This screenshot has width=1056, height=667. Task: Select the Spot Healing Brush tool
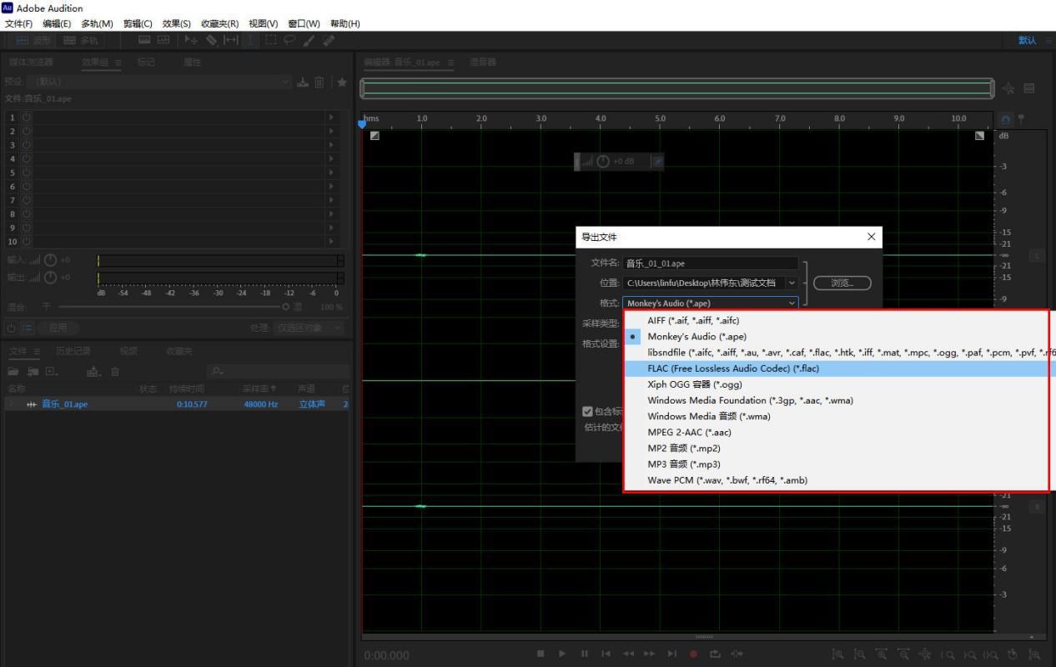click(x=327, y=40)
